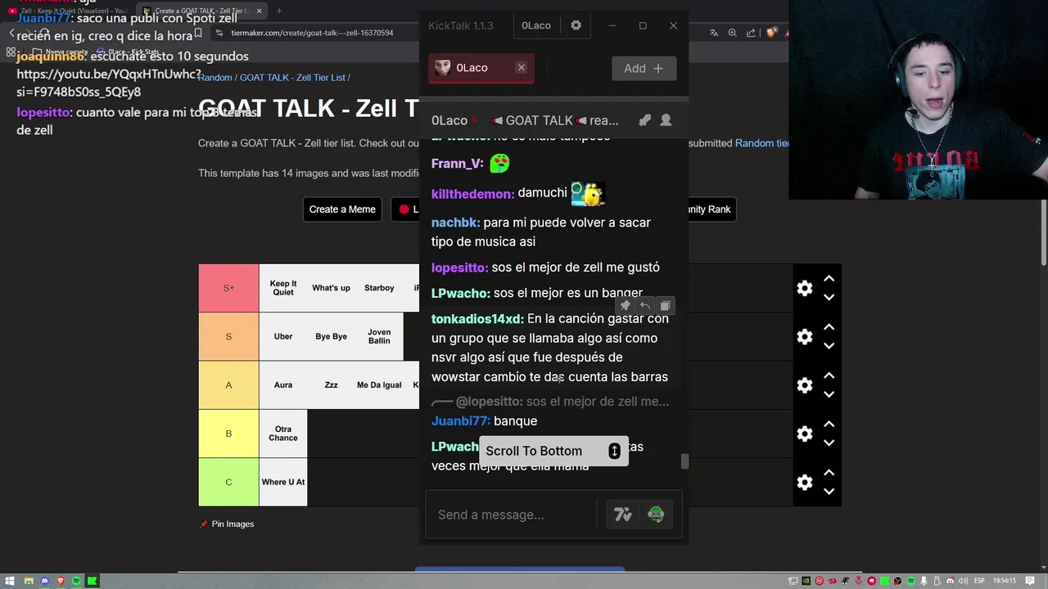
Task: Focus the Send a message field
Action: (511, 515)
